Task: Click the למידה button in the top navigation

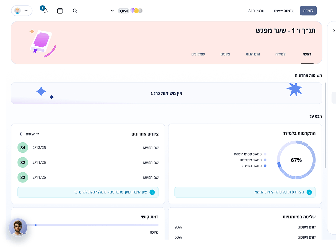Action: click(308, 11)
